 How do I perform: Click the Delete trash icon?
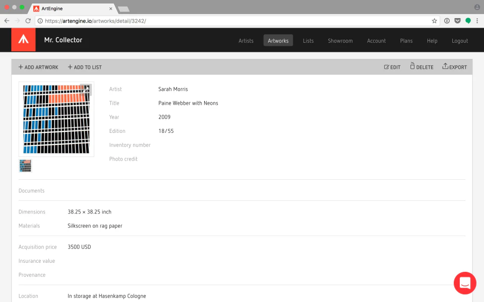point(413,66)
